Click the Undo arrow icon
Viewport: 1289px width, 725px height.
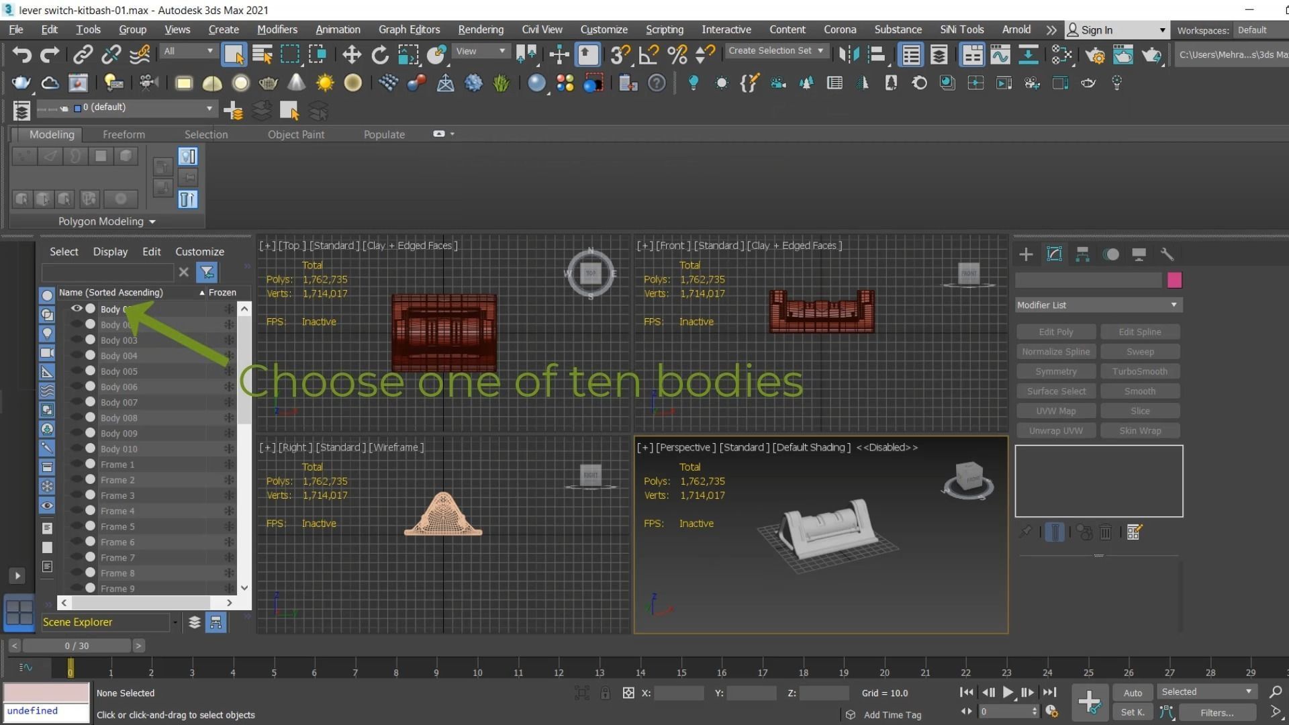coord(21,55)
